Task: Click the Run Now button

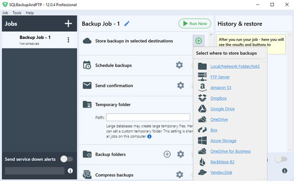Action: point(195,24)
